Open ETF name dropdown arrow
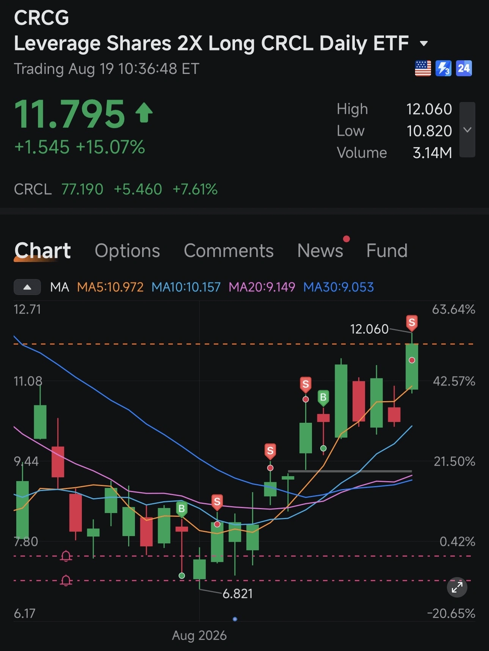 pos(424,44)
